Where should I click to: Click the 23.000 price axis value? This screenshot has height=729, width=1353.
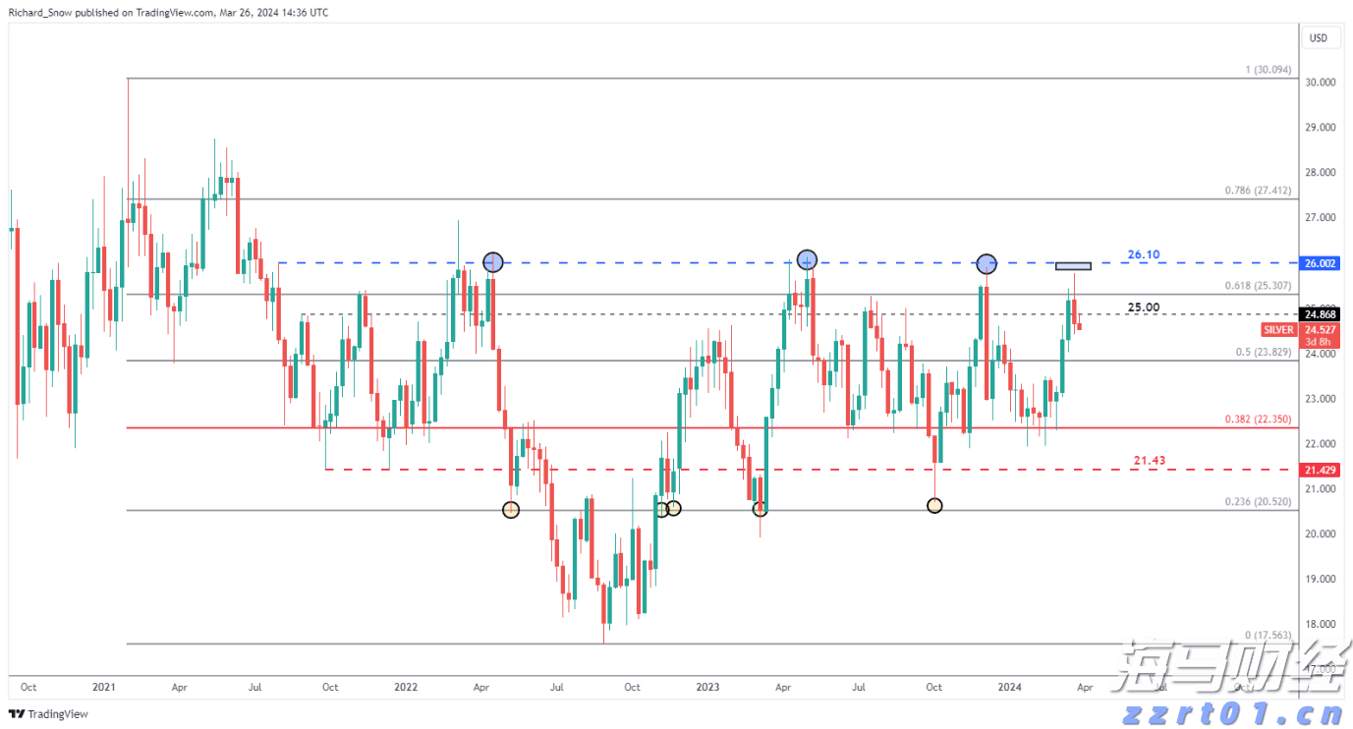point(1320,399)
